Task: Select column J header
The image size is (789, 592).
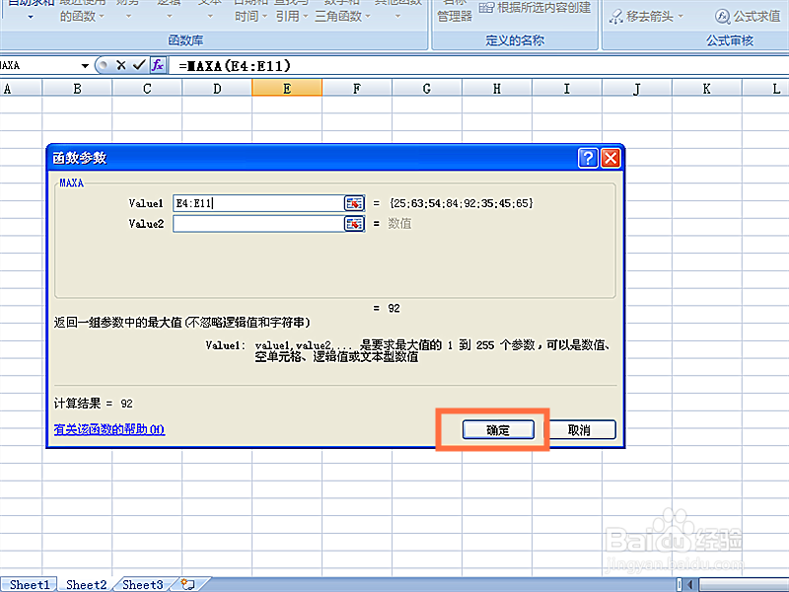Action: pos(636,89)
